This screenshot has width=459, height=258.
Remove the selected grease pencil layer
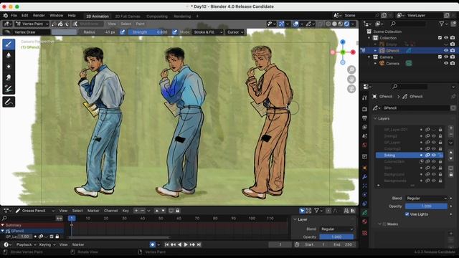point(451,134)
